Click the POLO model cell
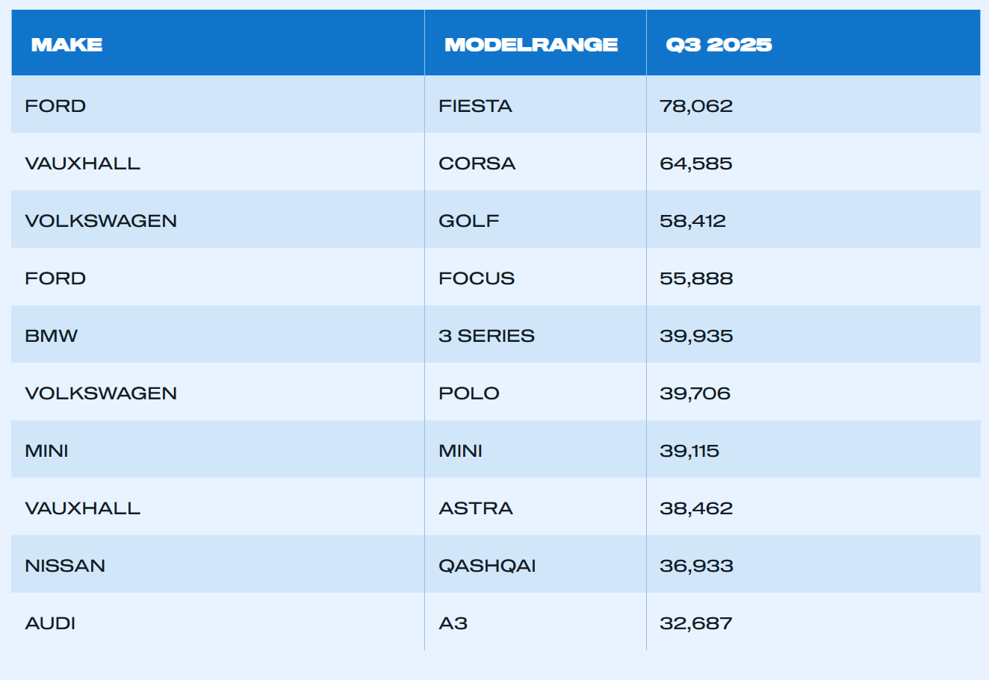 pos(468,393)
